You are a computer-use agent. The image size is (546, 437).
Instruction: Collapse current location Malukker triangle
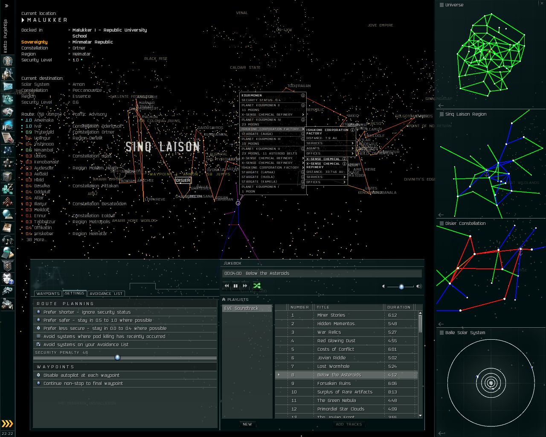tap(23, 20)
